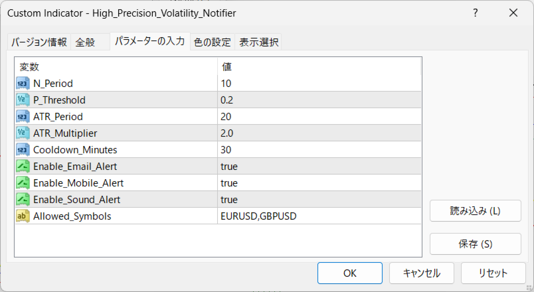Click the help question mark button
Image resolution: width=534 pixels, height=292 pixels.
tap(474, 13)
